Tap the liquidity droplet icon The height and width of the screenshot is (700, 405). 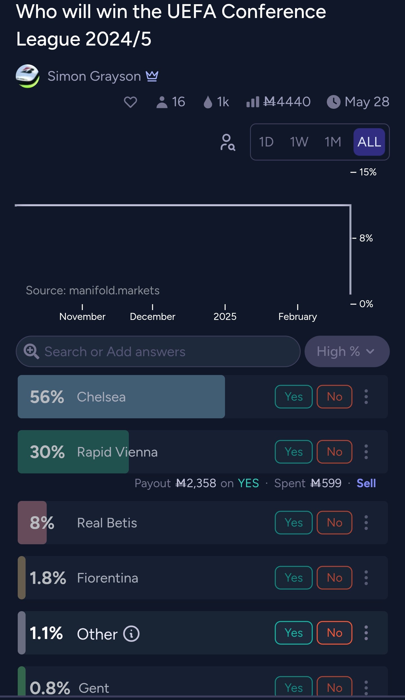208,102
